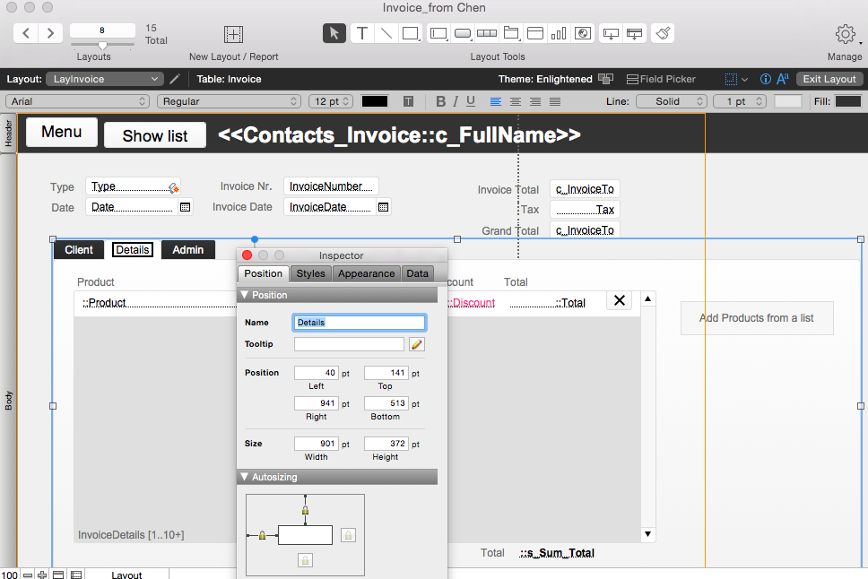The height and width of the screenshot is (579, 868).
Task: Toggle the bottom anchor lock in Autosizing
Action: coord(305,560)
